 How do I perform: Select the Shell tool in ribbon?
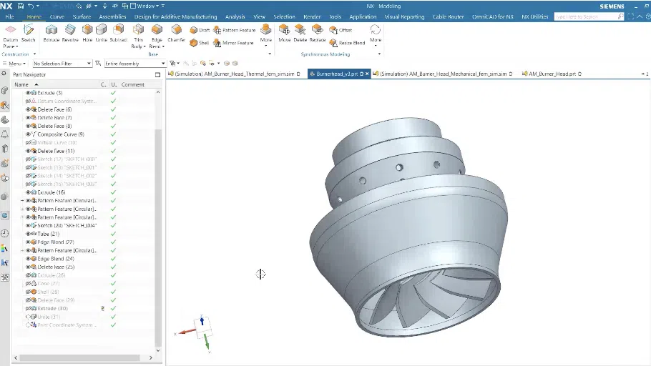click(200, 43)
